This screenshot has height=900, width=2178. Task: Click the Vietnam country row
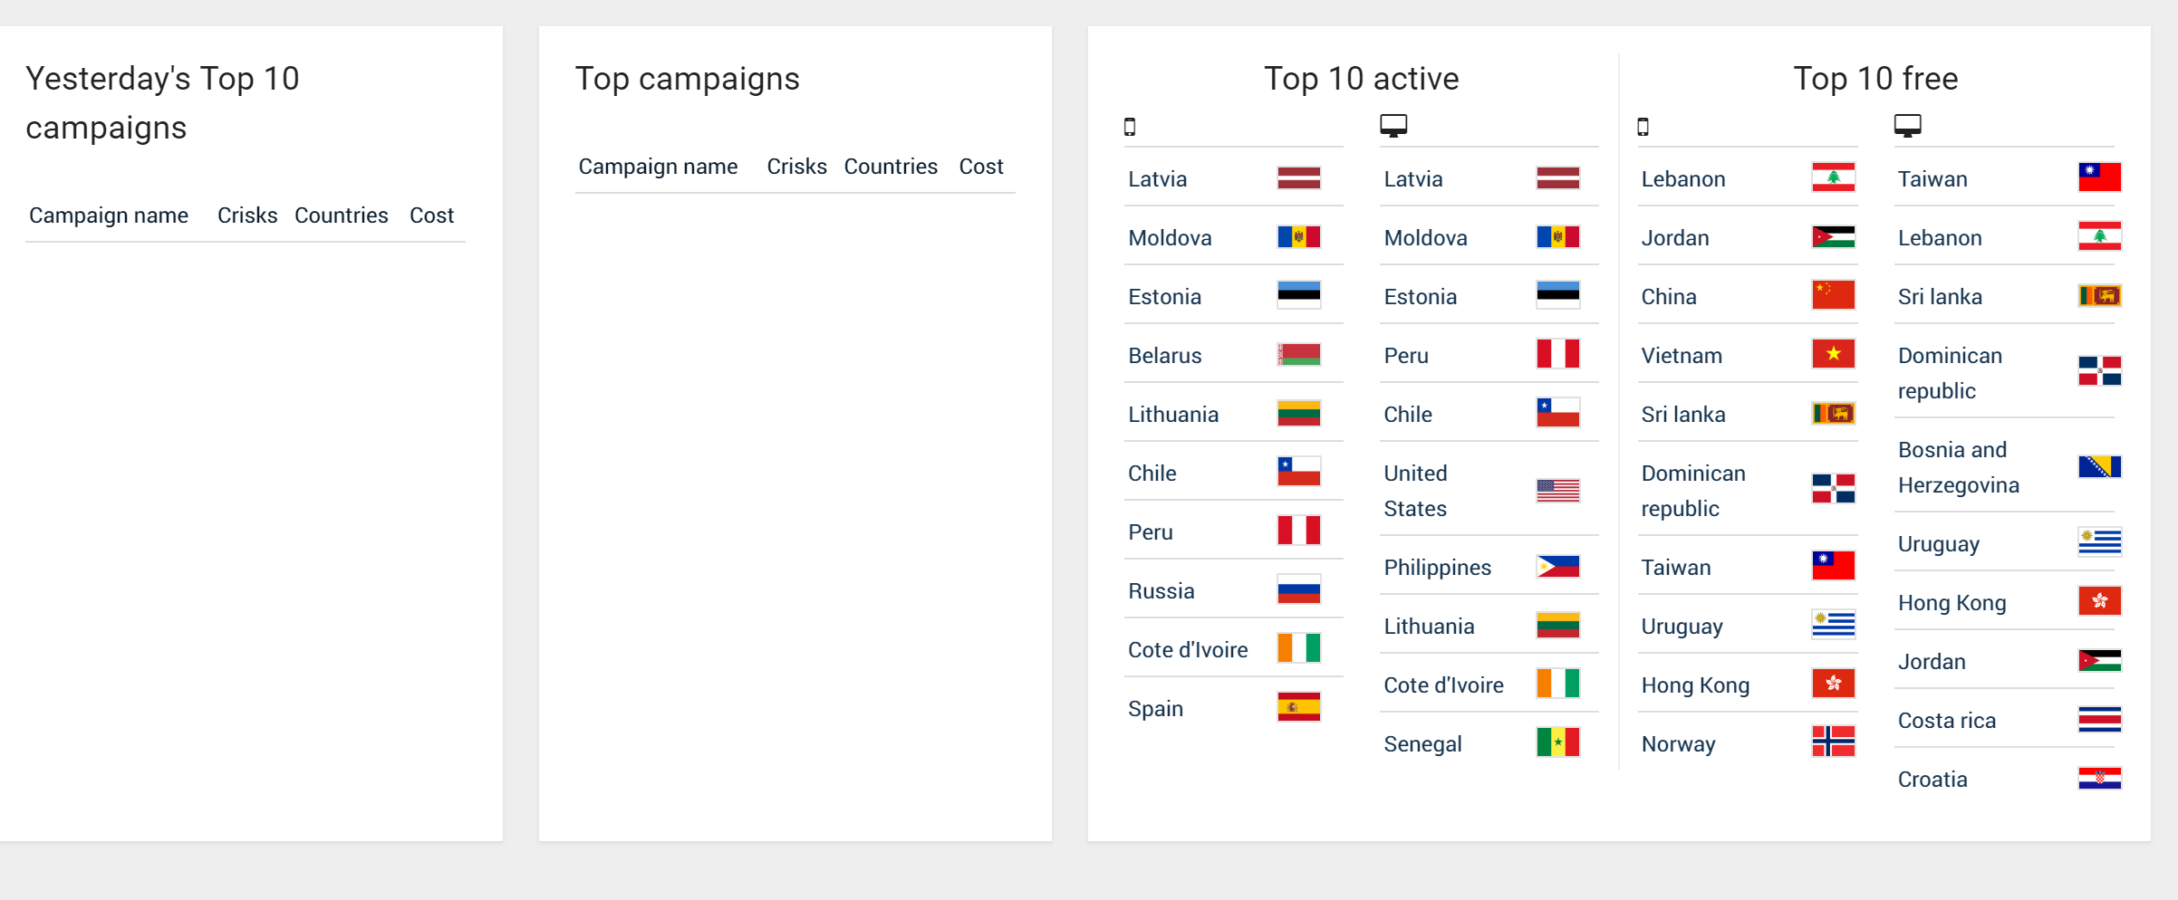1682,356
